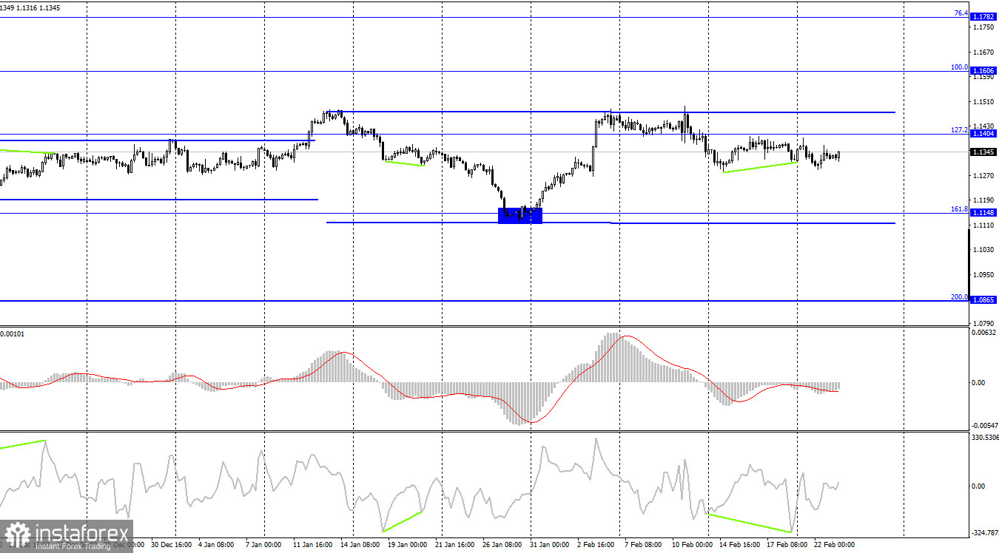Click the 7 Feb 08:00 time label

point(642,545)
